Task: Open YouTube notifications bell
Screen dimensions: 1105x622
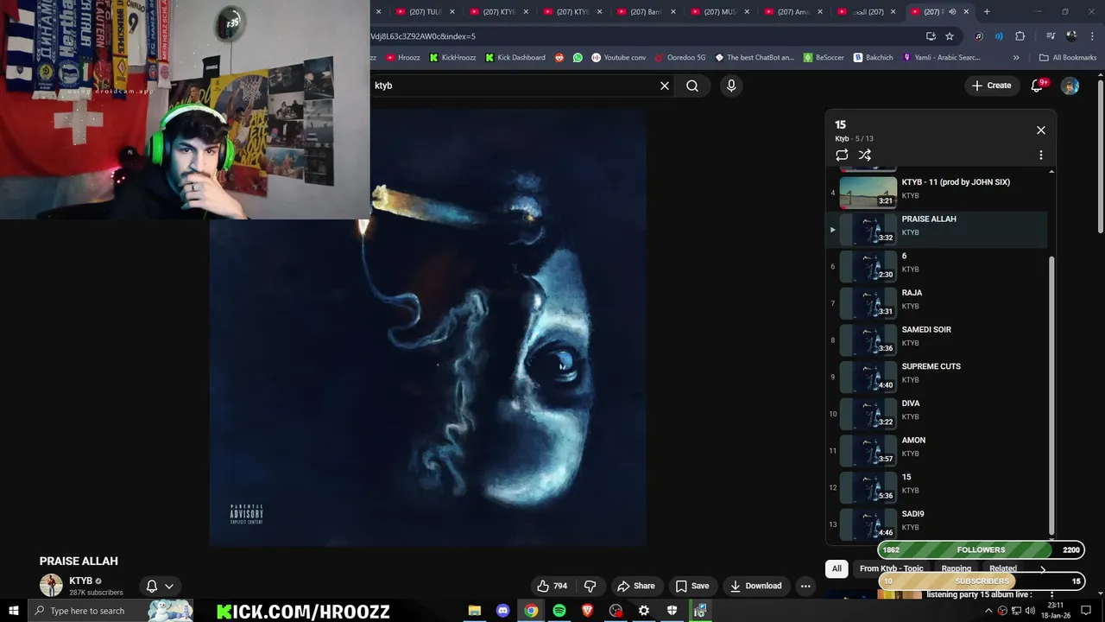Action: (x=1038, y=86)
